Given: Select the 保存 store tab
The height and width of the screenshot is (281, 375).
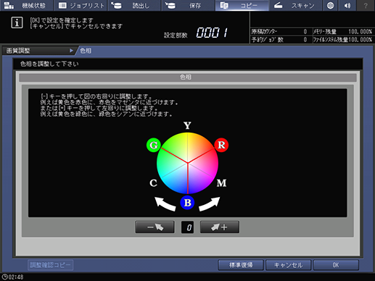Looking at the screenshot, I should [x=188, y=5].
